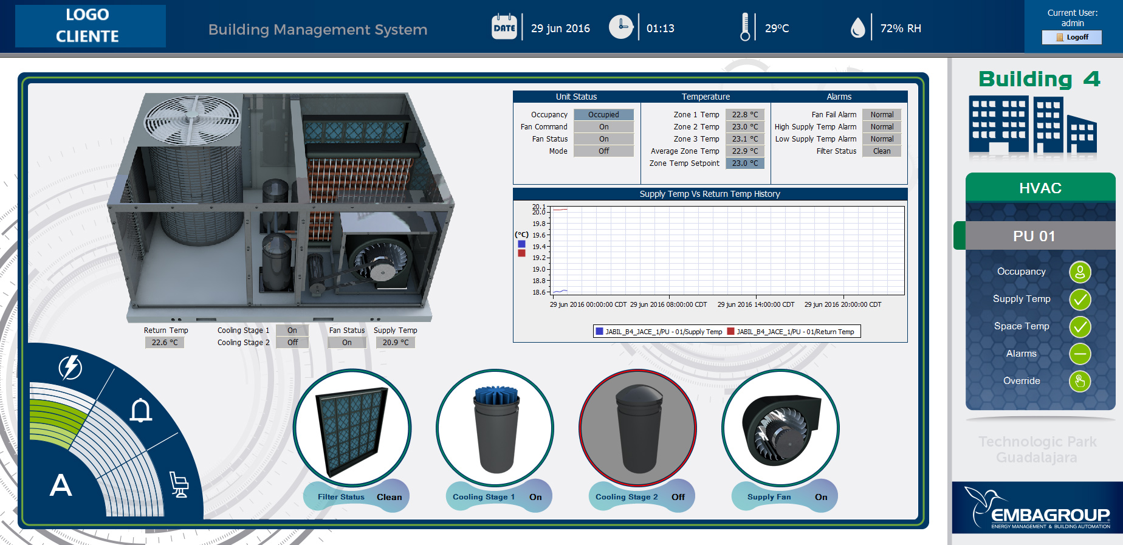Click the Supply Temp label in sidebar

coord(1022,299)
